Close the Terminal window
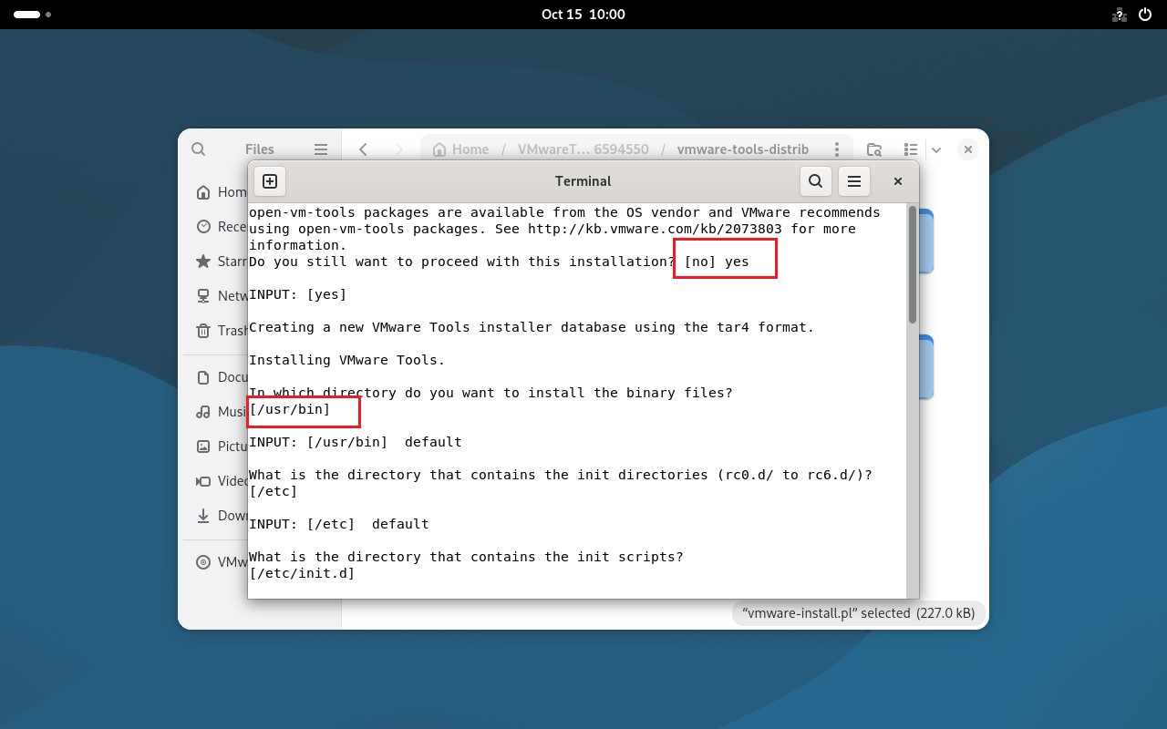 click(898, 181)
